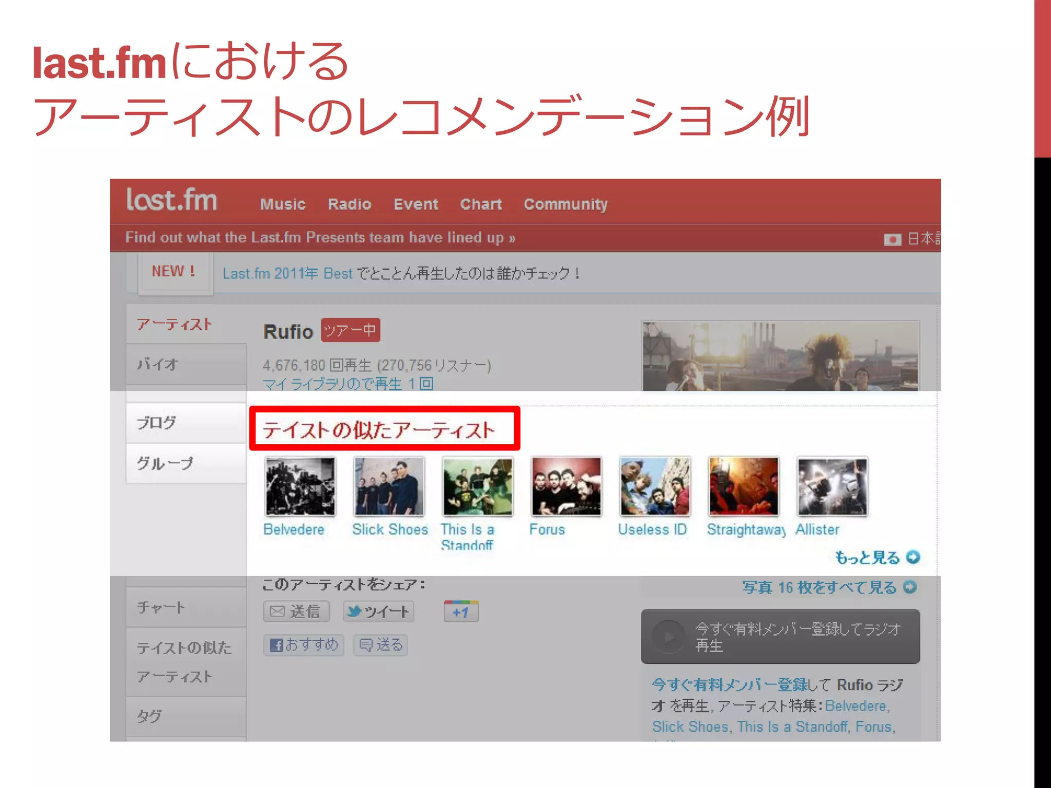Click the Useless ID name link
The height and width of the screenshot is (788, 1051).
point(652,529)
